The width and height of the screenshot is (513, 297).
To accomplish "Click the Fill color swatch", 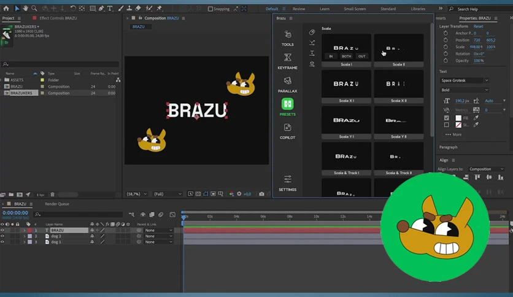I will click(458, 118).
